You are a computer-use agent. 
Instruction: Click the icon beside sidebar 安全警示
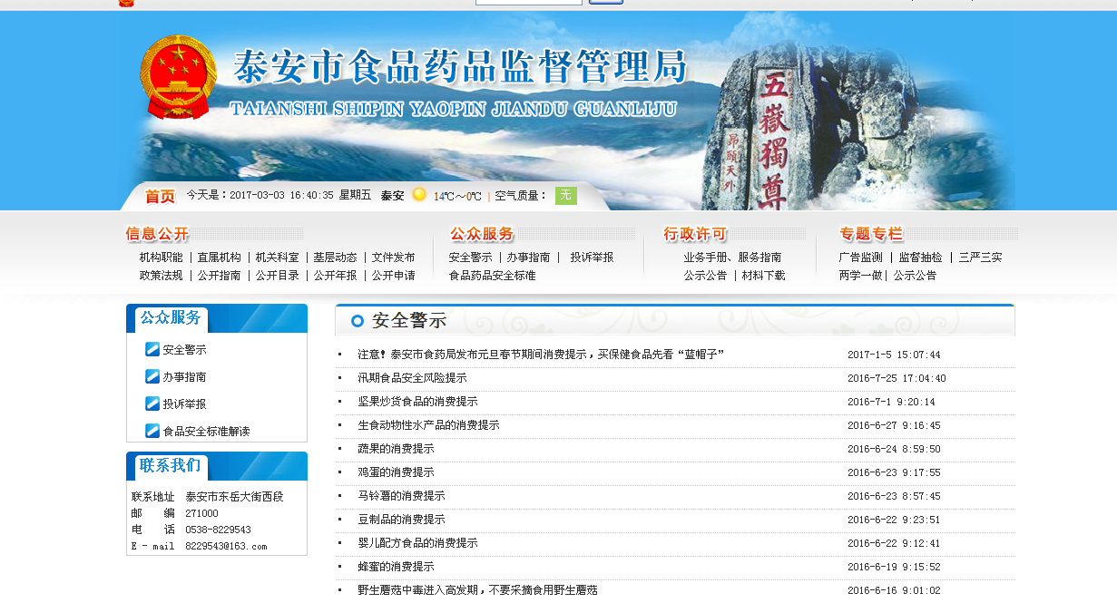(152, 349)
